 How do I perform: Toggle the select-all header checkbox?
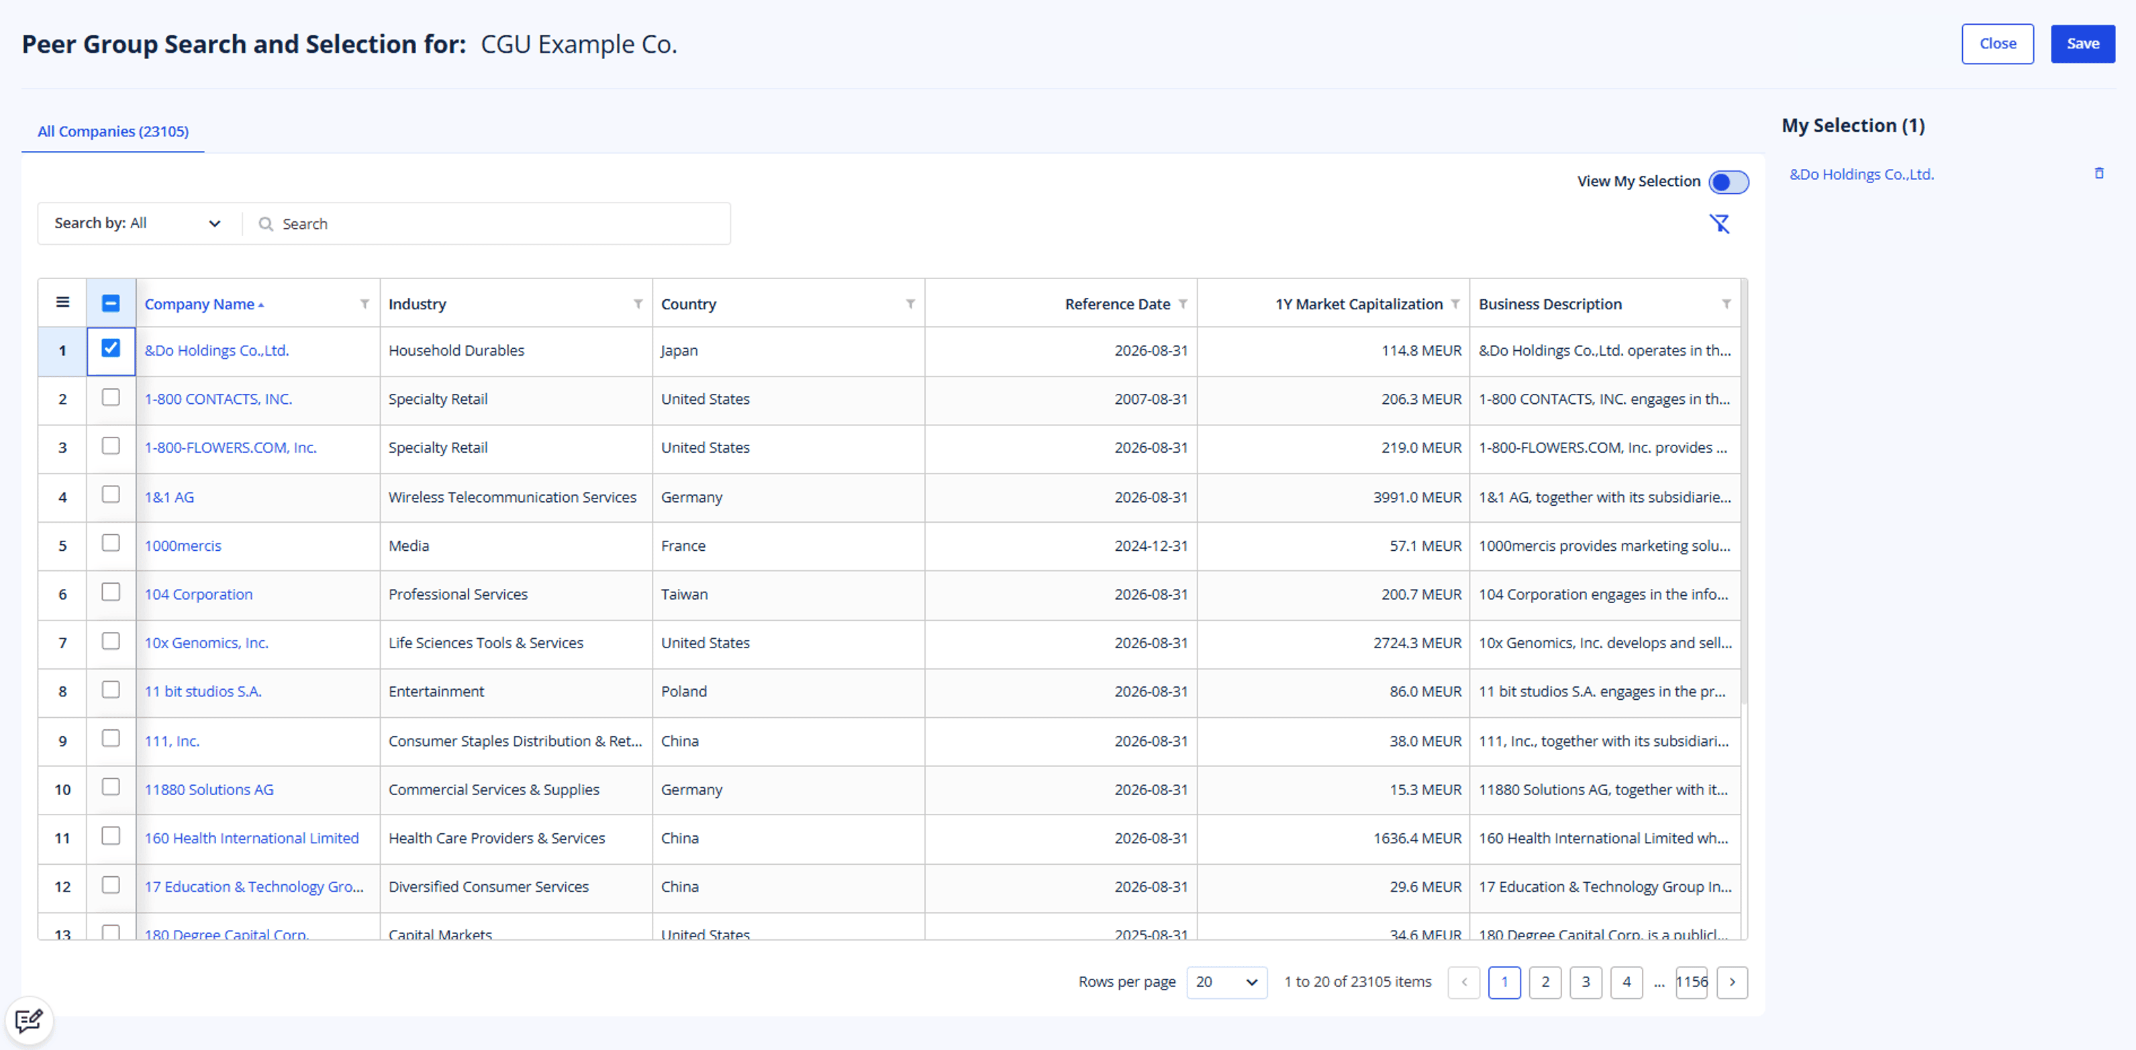(x=110, y=303)
